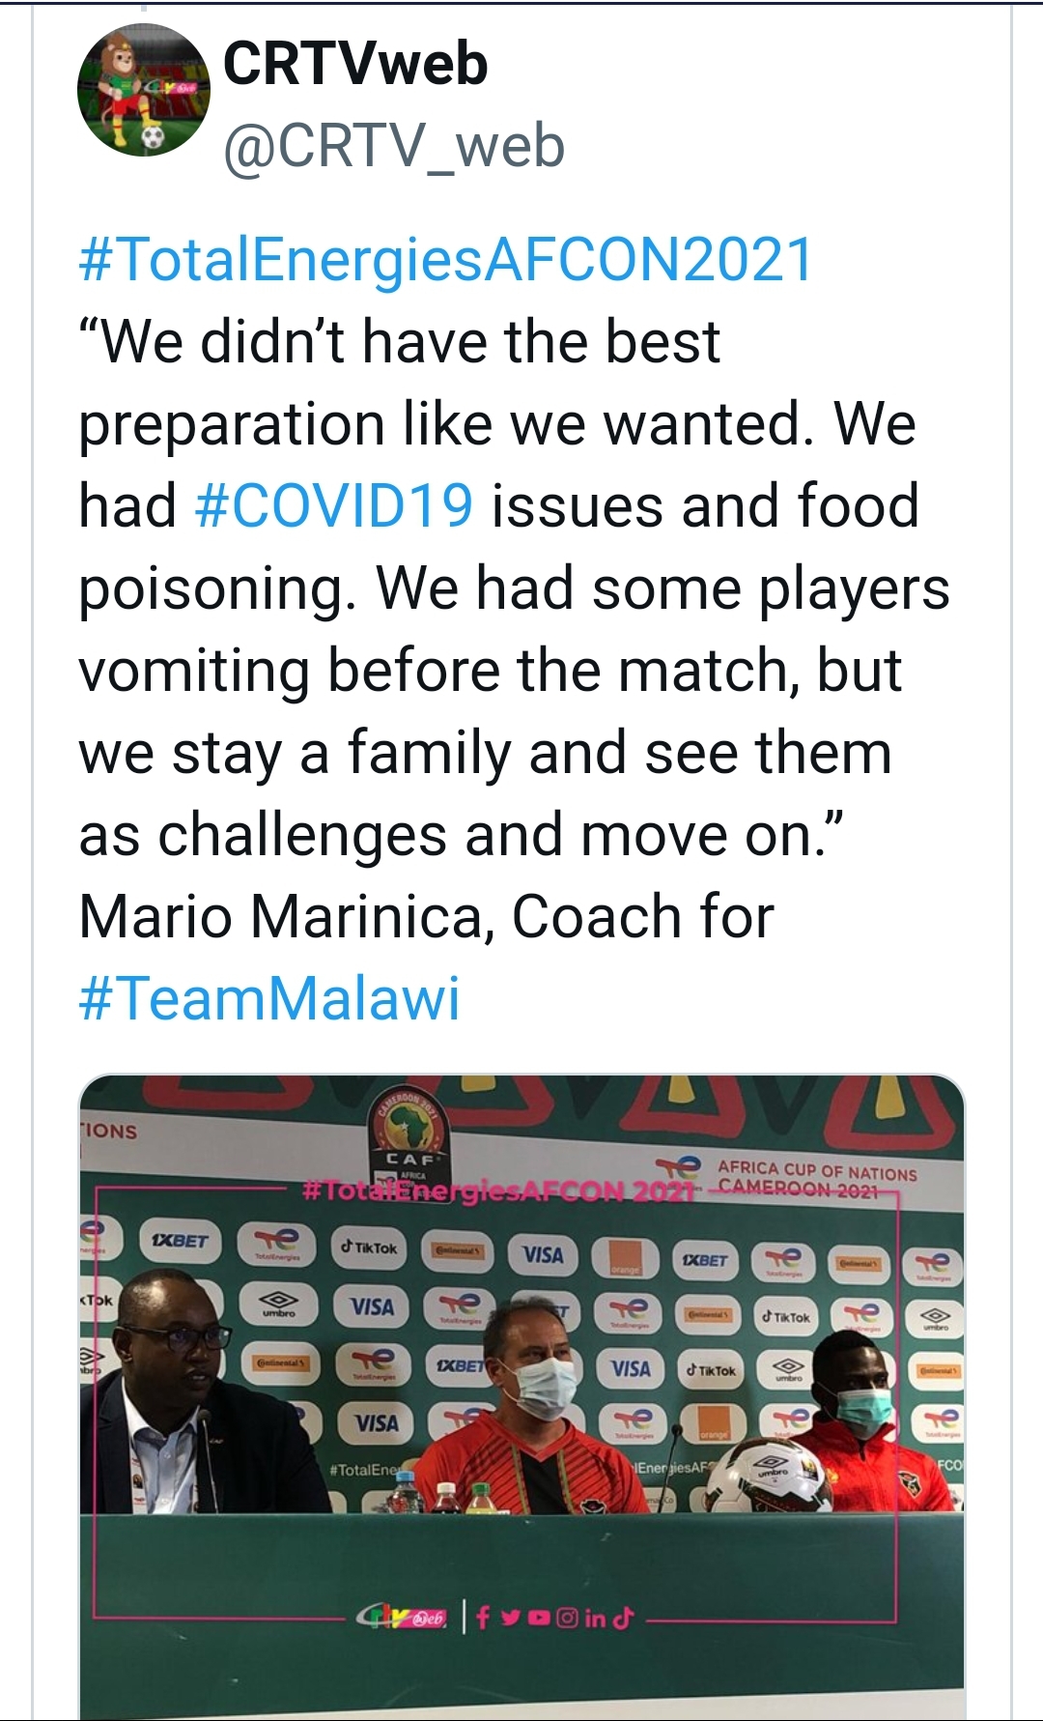The width and height of the screenshot is (1043, 1721).
Task: Click the Instagram icon in the photo watermark
Action: 567,1617
